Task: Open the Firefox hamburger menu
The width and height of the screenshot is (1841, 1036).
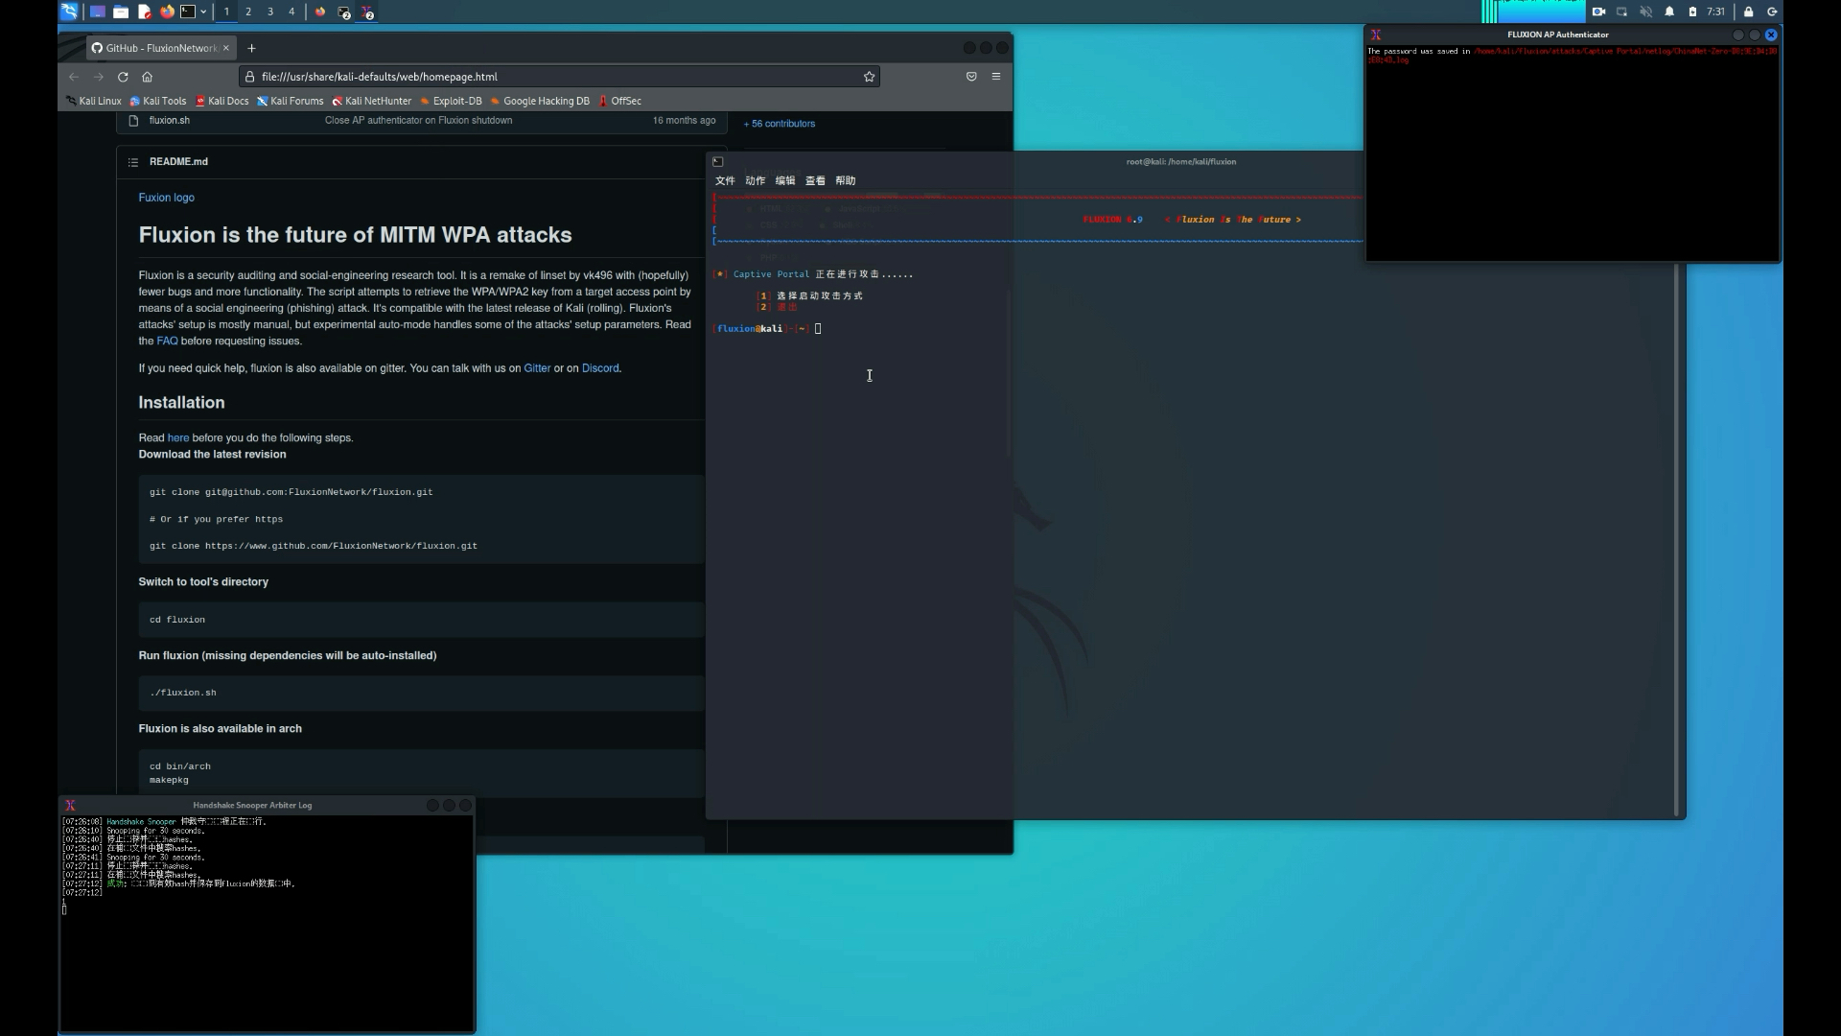Action: [996, 77]
